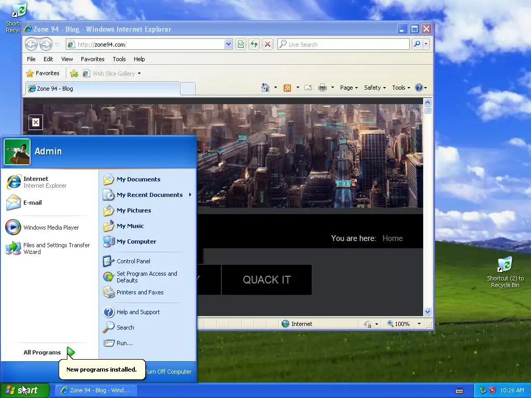
Task: Expand the address bar URL dropdown
Action: pos(228,45)
